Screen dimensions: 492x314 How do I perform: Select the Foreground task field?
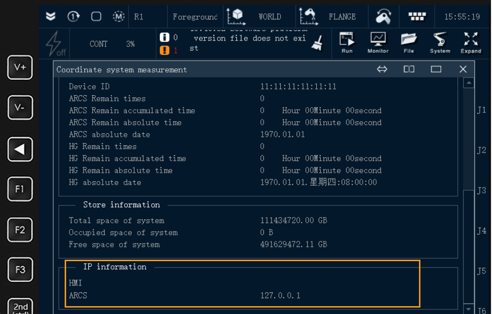194,17
